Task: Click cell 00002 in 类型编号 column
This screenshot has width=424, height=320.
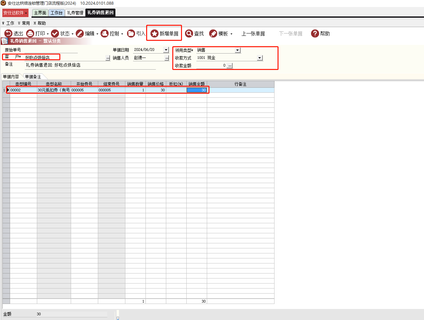Action: tap(23, 90)
